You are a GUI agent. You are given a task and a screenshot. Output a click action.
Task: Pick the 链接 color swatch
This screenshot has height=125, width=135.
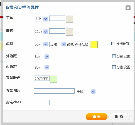click(69, 32)
